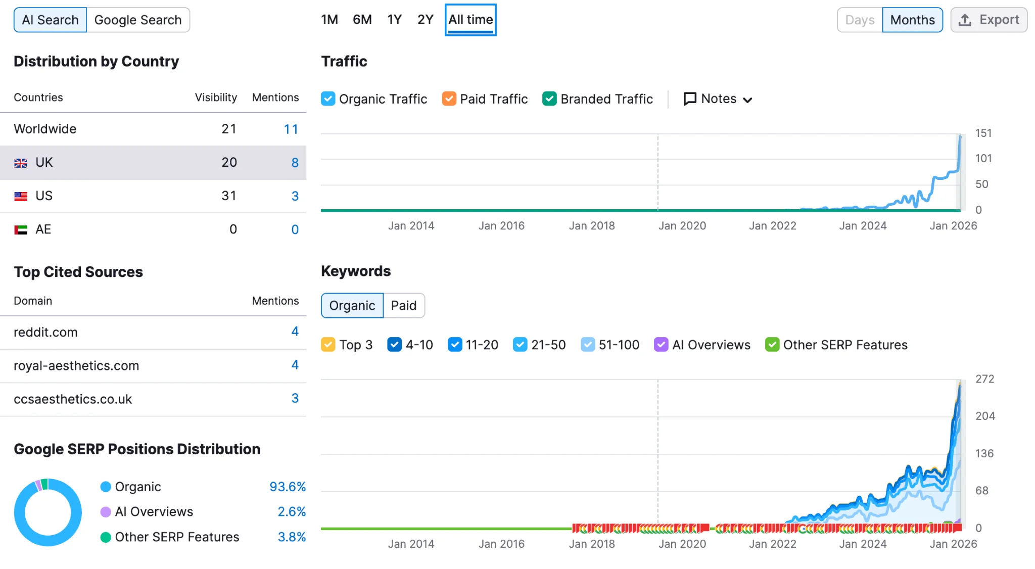The image size is (1035, 569).
Task: Click the Export button
Action: pyautogui.click(x=989, y=20)
